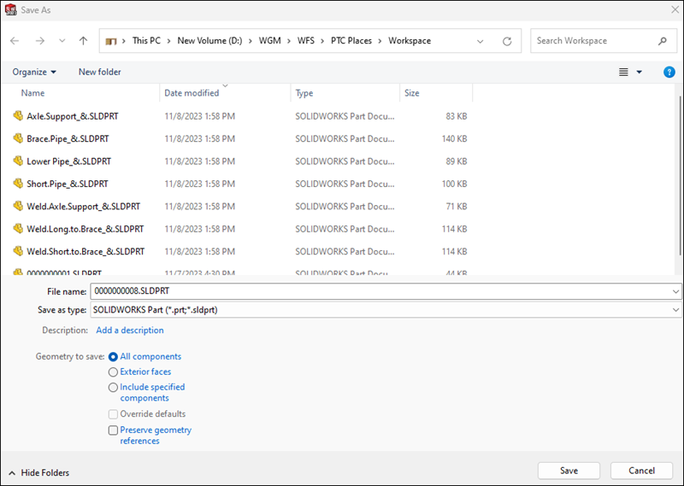This screenshot has width=684, height=486.
Task: Select the All components radio button
Action: 113,356
